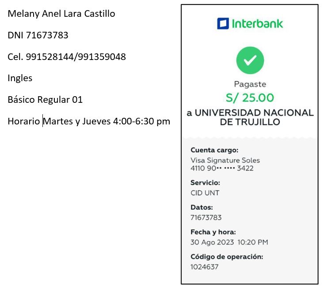Click the blue Interbank square logo icon
The width and height of the screenshot is (323, 289).
point(223,24)
